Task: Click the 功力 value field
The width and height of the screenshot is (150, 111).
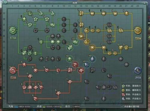Action: [x=76, y=106]
